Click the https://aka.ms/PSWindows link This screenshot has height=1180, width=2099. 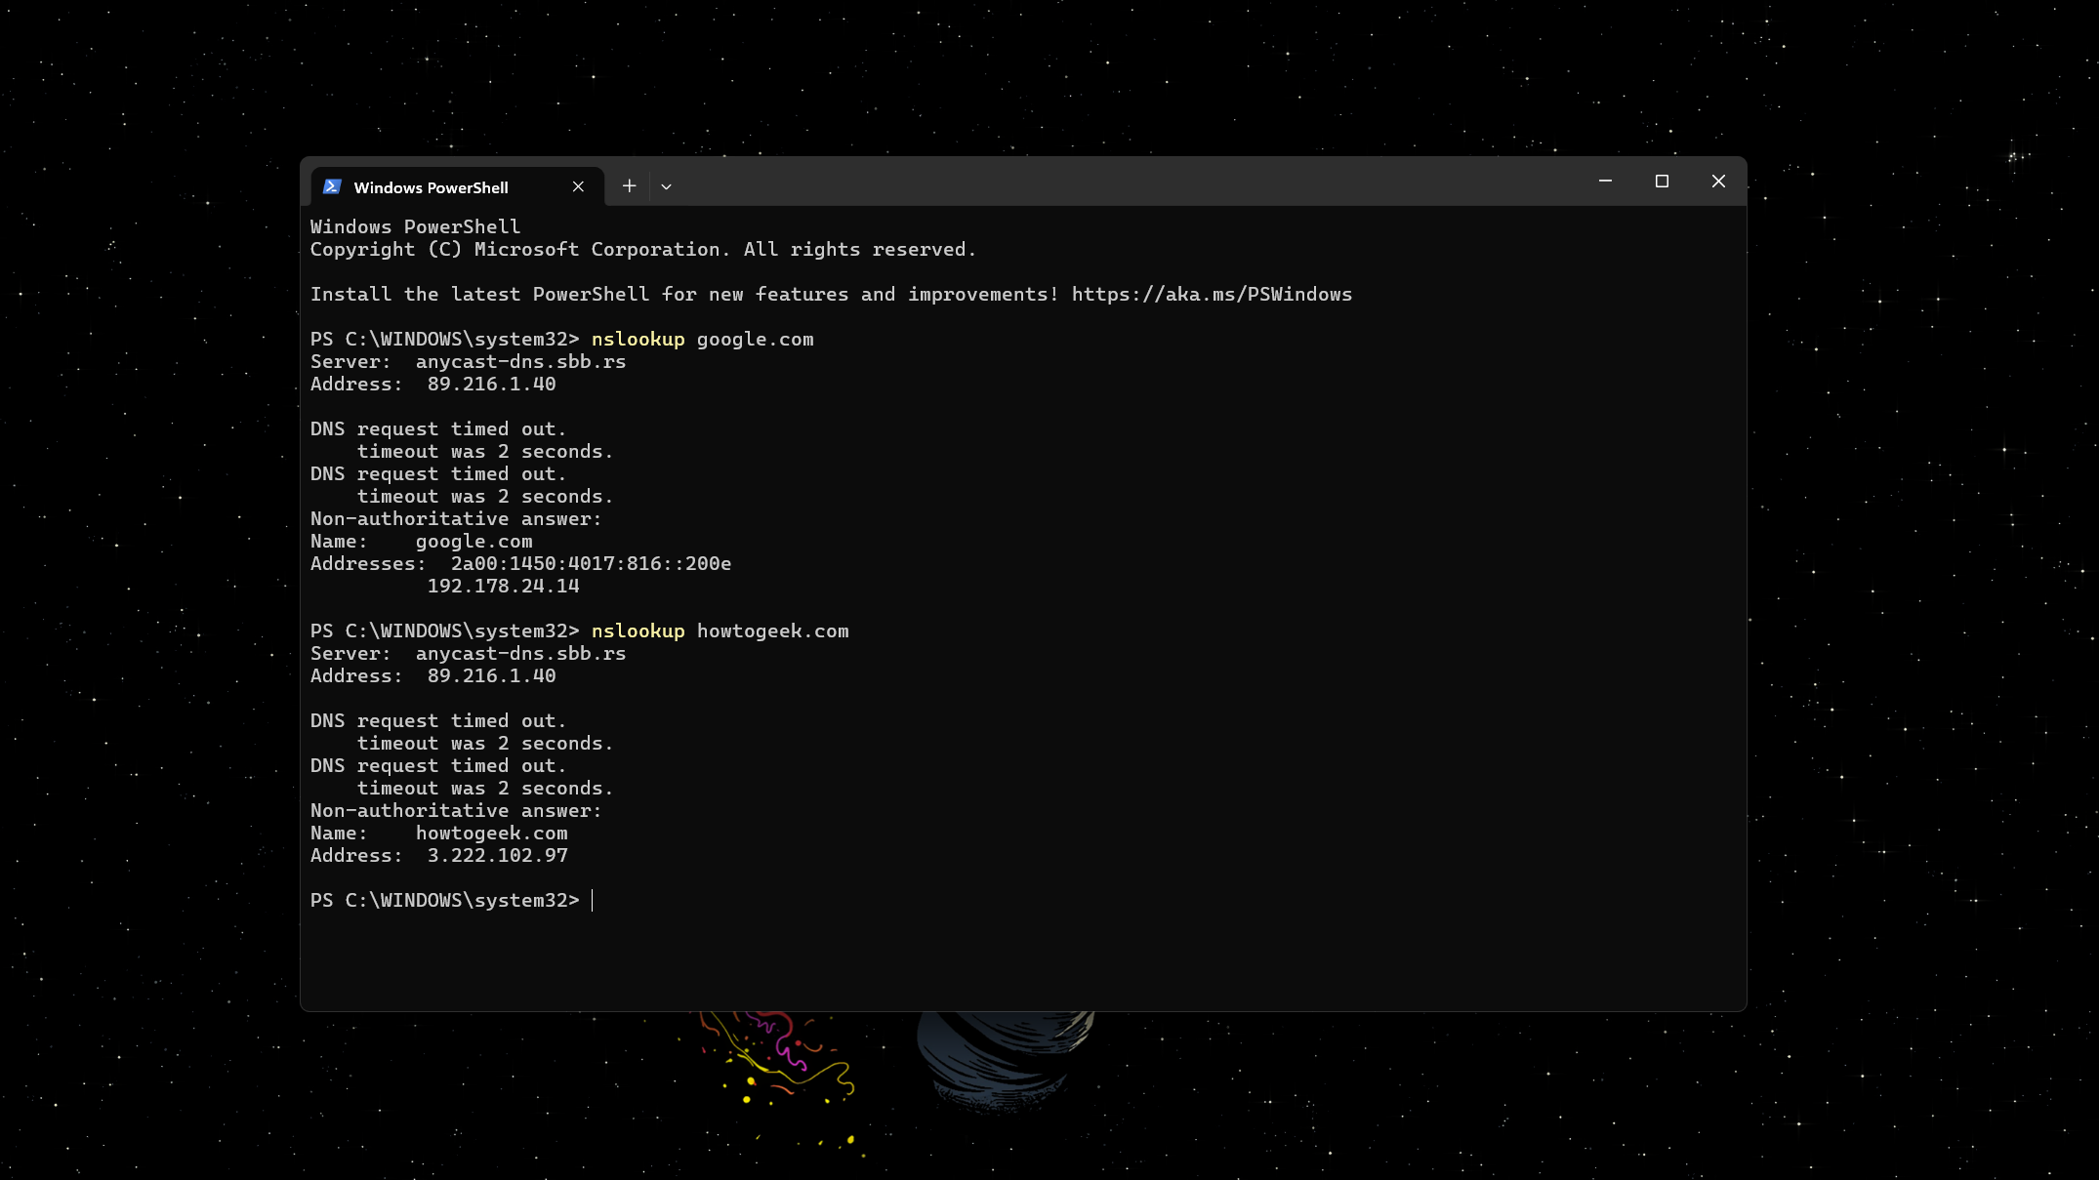pos(1212,294)
